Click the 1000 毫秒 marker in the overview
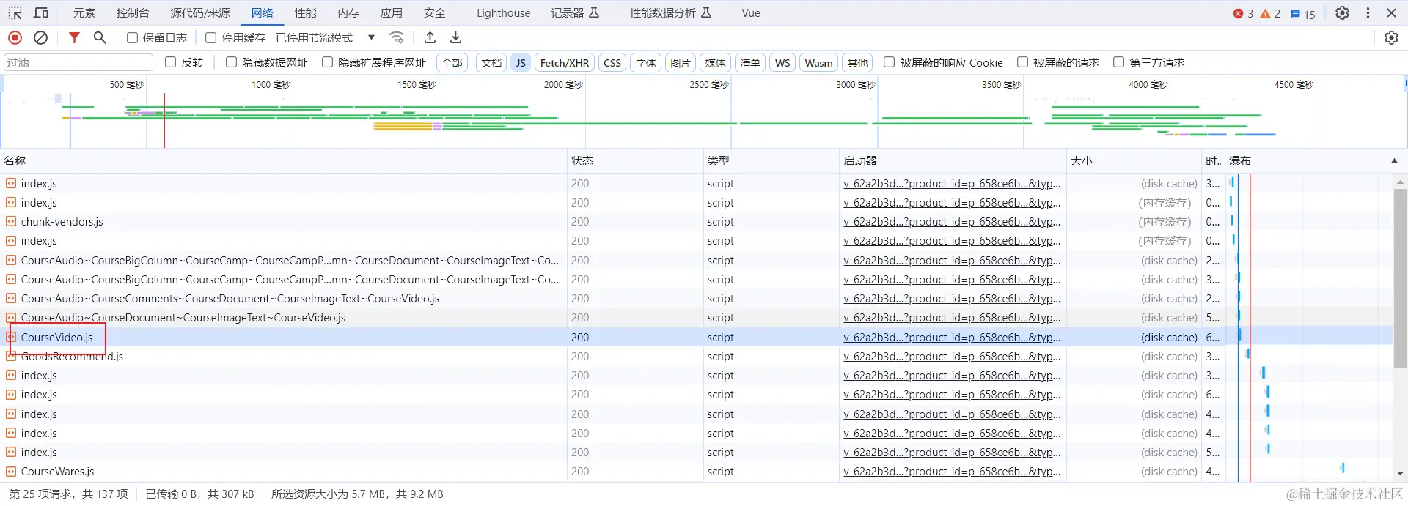 click(x=271, y=84)
